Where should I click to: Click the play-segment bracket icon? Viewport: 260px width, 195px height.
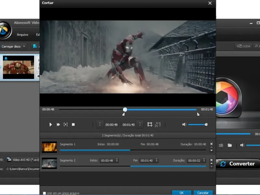(66, 124)
